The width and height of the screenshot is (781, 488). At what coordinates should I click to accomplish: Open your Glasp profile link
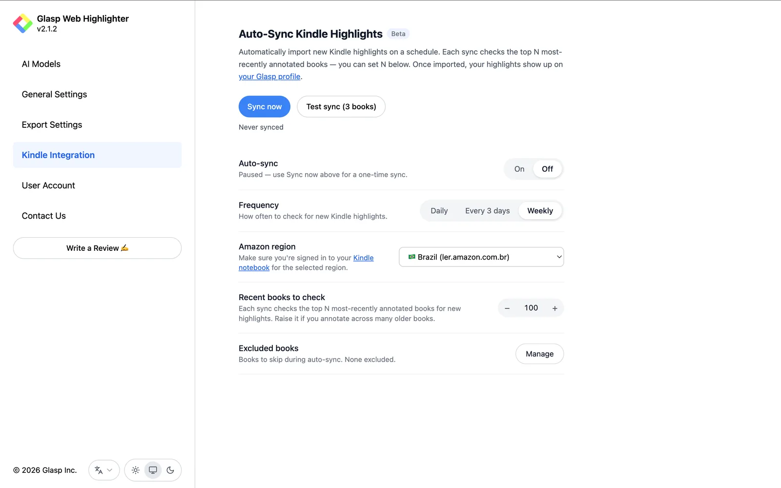pos(269,77)
